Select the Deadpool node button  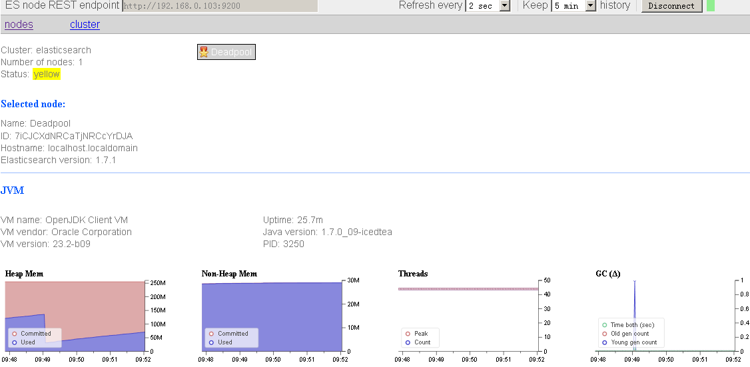[226, 52]
